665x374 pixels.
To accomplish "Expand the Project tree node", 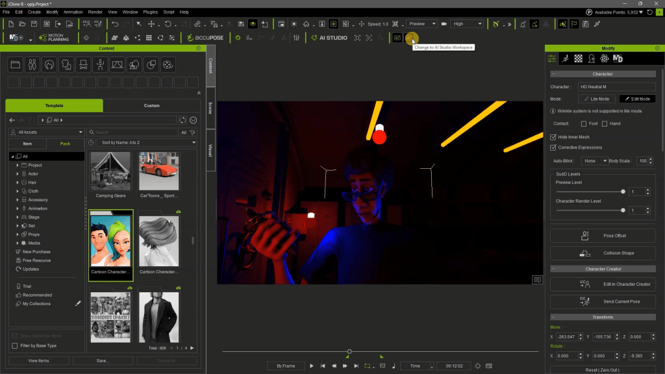I will [x=18, y=166].
